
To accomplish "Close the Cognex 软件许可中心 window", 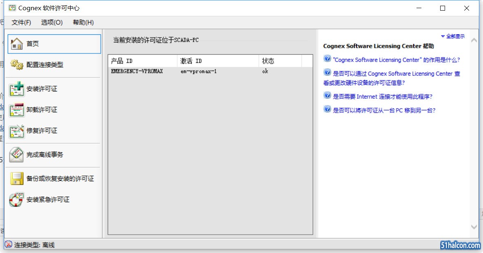I will pos(467,8).
